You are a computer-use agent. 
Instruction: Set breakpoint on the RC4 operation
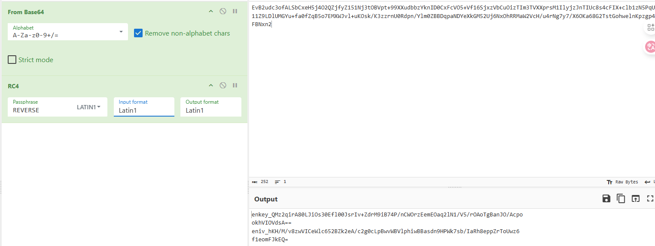tap(235, 86)
